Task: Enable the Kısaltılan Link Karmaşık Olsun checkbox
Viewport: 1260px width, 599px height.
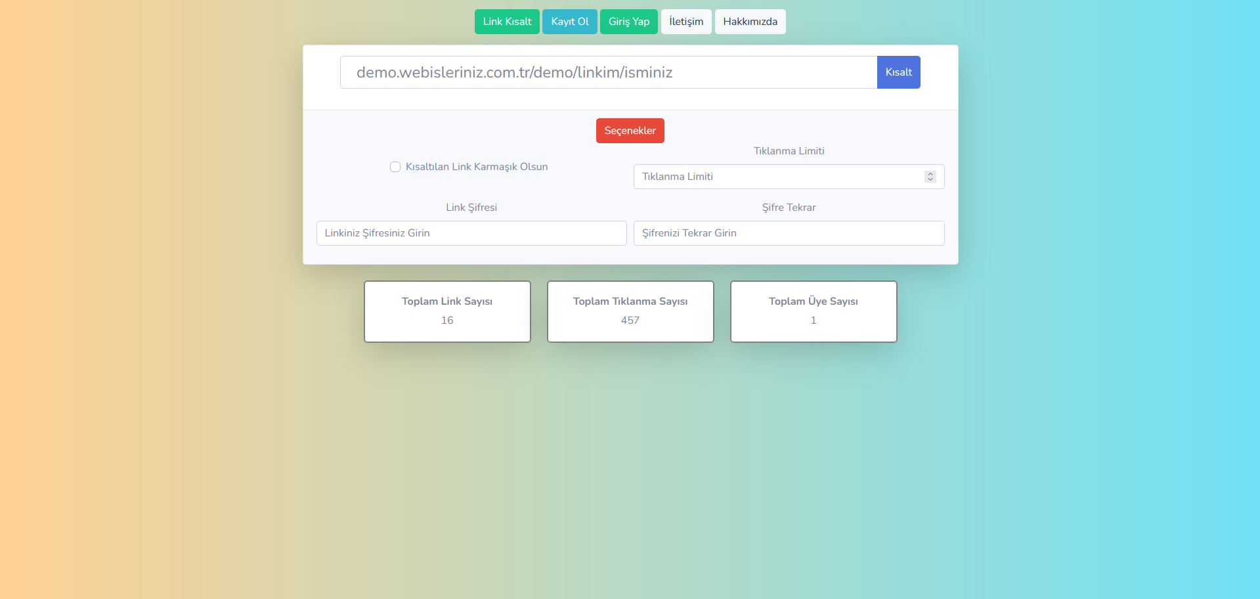Action: [395, 167]
